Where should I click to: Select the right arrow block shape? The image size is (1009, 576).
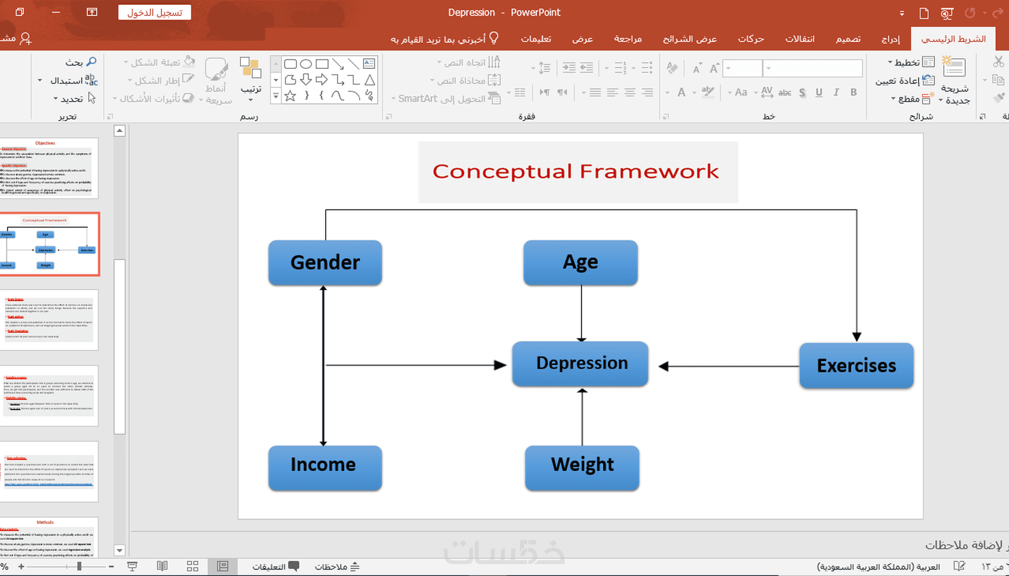tap(322, 80)
